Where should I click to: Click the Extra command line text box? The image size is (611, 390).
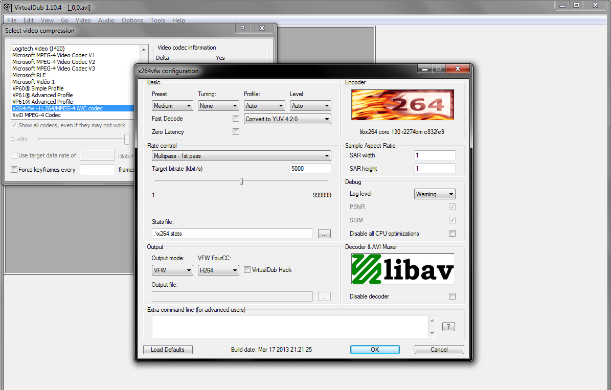tap(290, 327)
